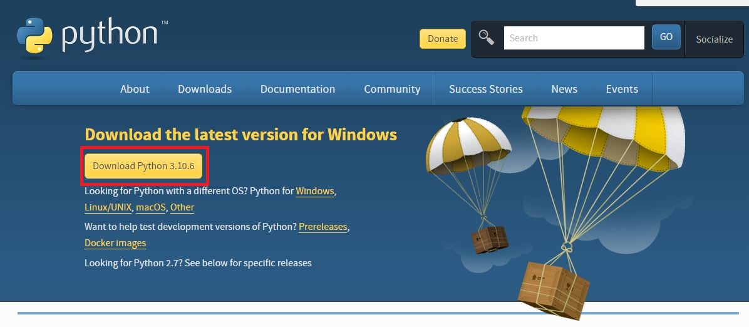Click the magnifying glass search icon
The image size is (749, 327).
(487, 38)
